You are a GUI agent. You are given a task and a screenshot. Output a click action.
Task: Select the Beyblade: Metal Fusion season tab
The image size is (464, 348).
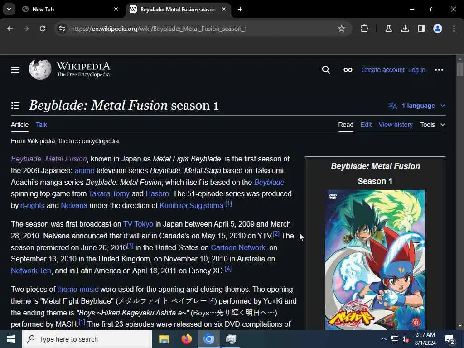179,9
